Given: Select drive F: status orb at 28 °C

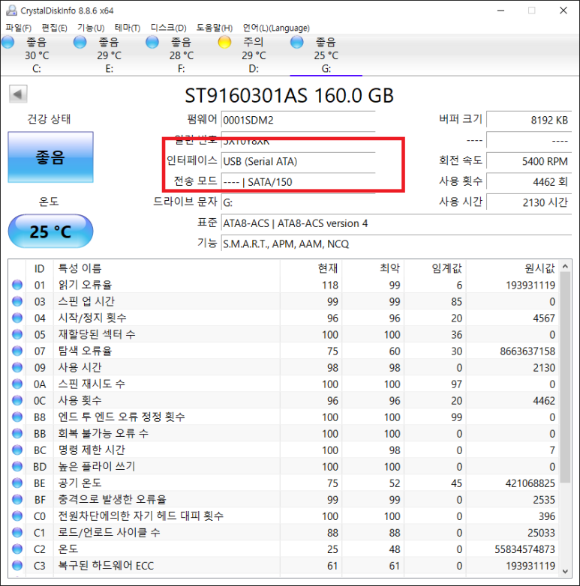Looking at the screenshot, I should coord(152,42).
